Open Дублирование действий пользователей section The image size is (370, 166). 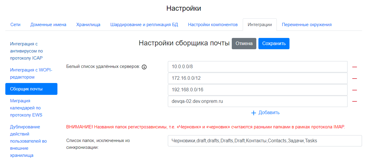click(x=28, y=141)
